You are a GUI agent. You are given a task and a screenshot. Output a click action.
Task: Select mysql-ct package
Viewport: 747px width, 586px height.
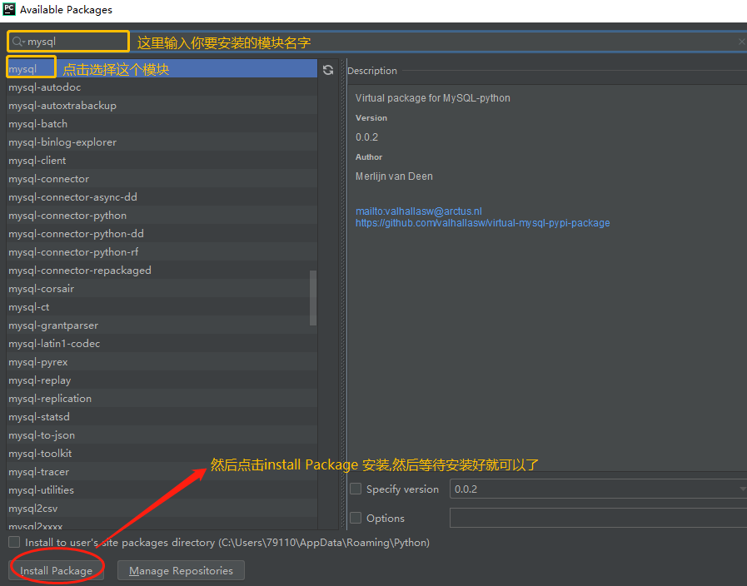click(162, 307)
